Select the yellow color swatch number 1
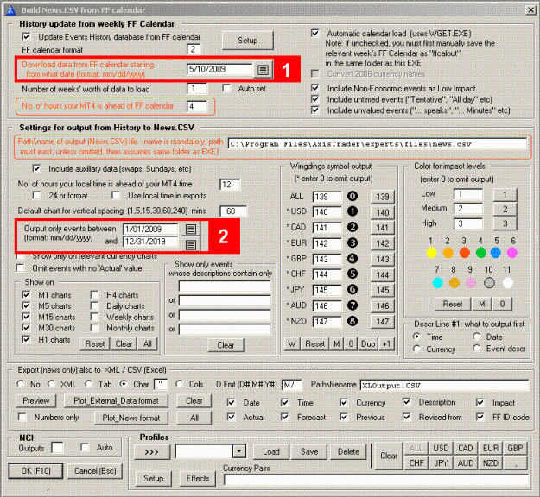 tap(431, 253)
